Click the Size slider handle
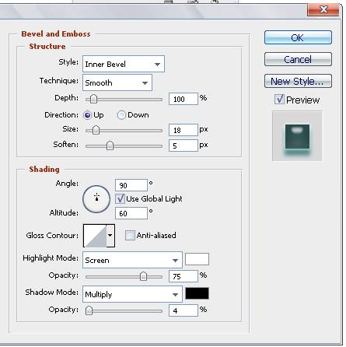Screen dimensions: 346x347 tap(96, 130)
